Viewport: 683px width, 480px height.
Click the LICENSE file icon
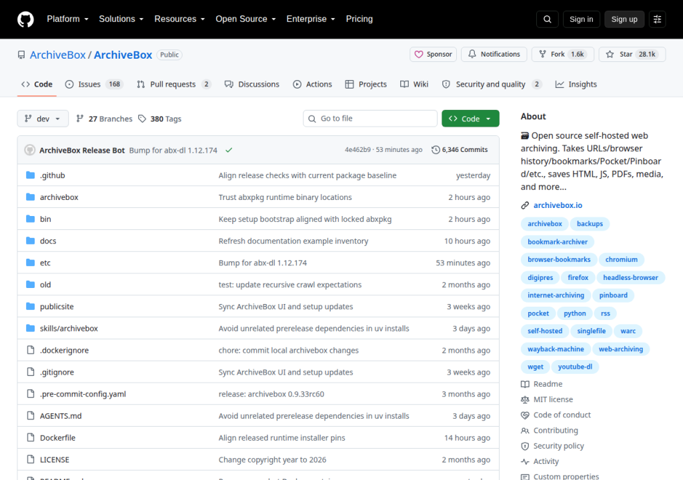coord(31,459)
